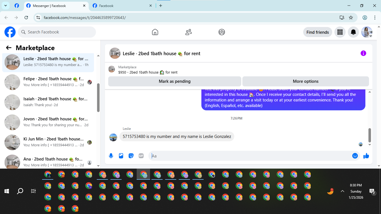
Task: Bookmark this tab with star icon
Action: (351, 18)
